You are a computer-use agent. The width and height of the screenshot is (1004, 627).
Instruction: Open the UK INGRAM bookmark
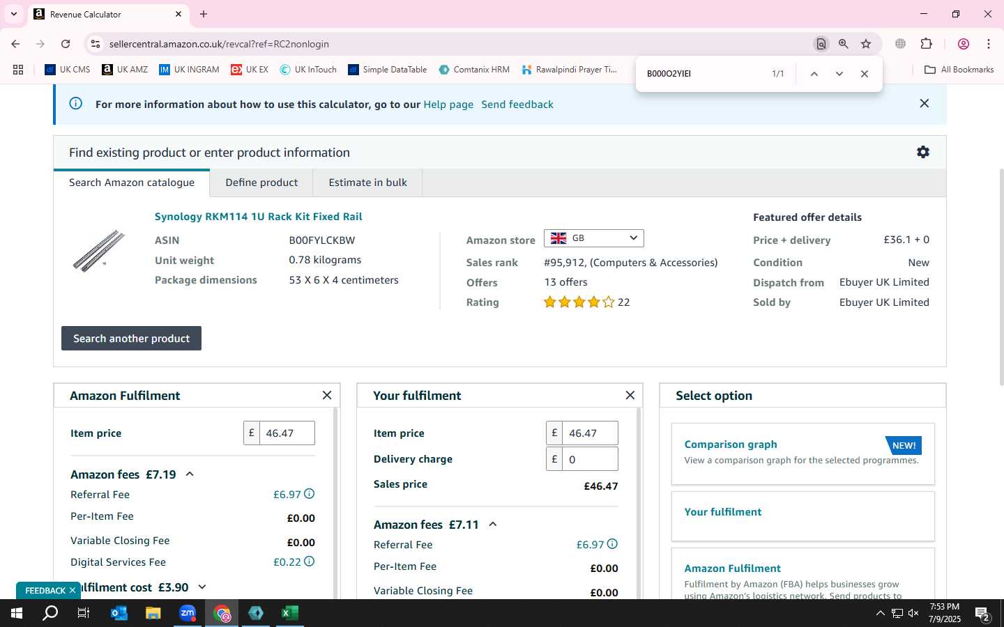point(189,70)
